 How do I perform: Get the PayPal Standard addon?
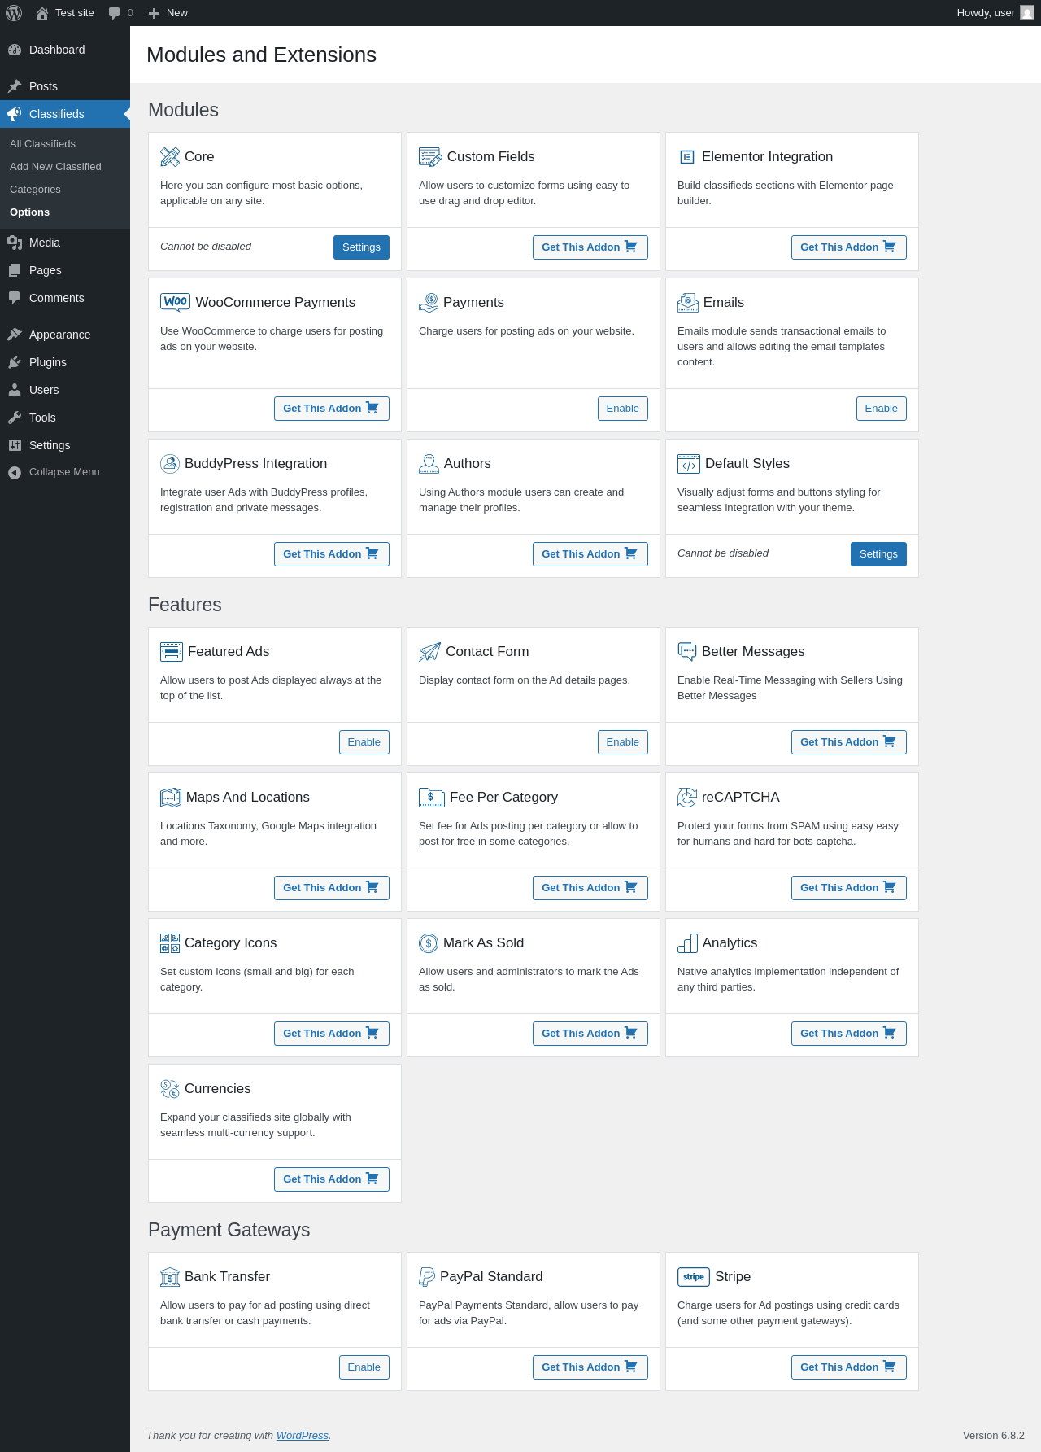(590, 1367)
